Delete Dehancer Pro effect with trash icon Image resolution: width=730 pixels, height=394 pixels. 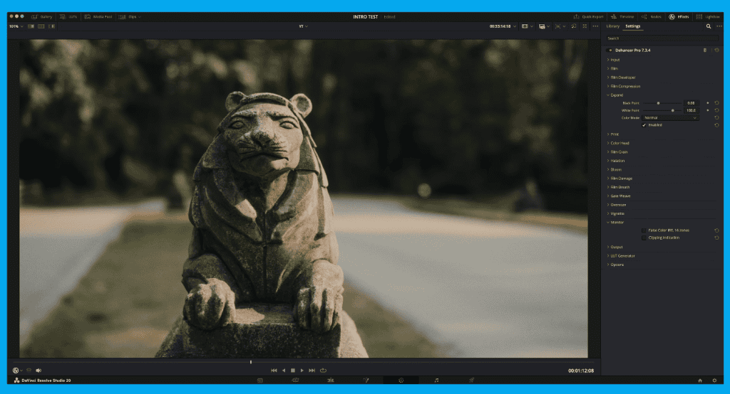705,50
